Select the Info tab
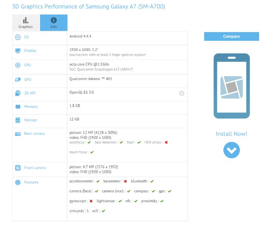The height and width of the screenshot is (225, 260). [54, 23]
